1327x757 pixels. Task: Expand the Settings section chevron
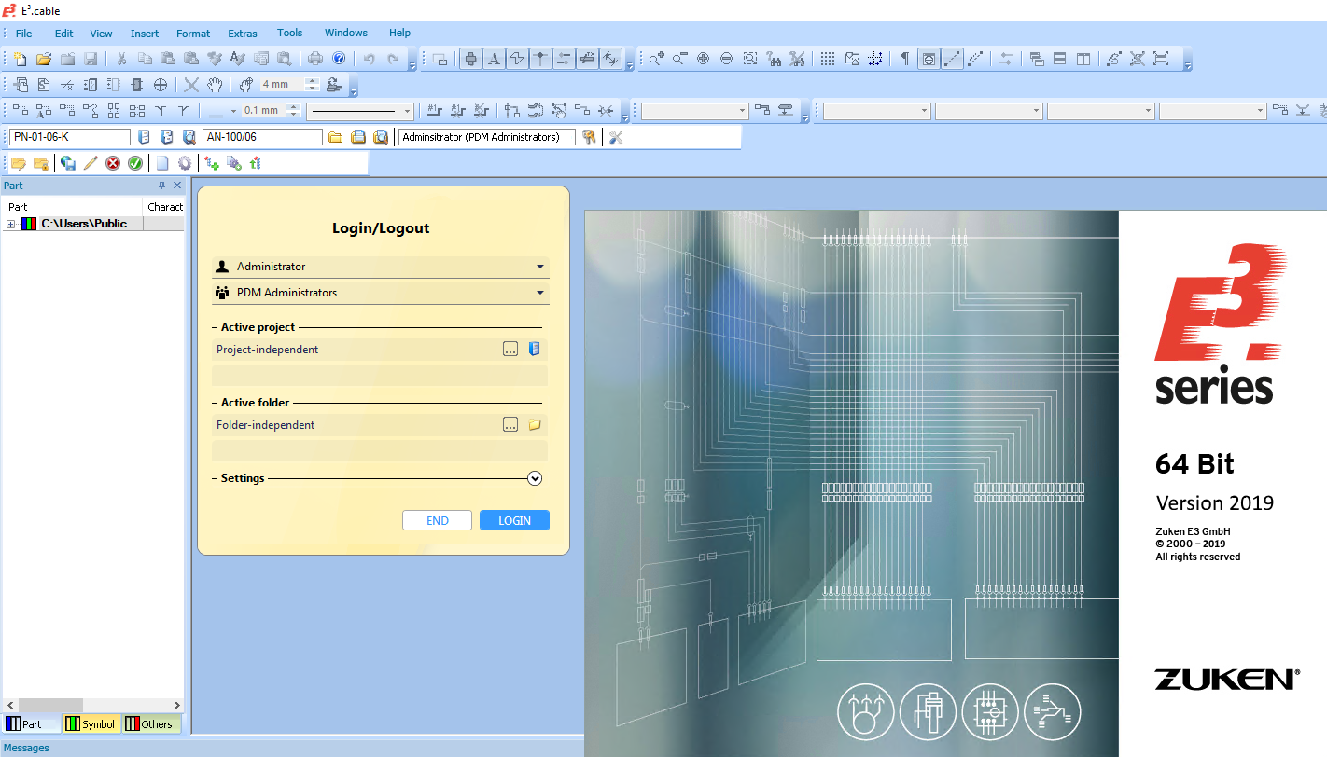pos(535,478)
